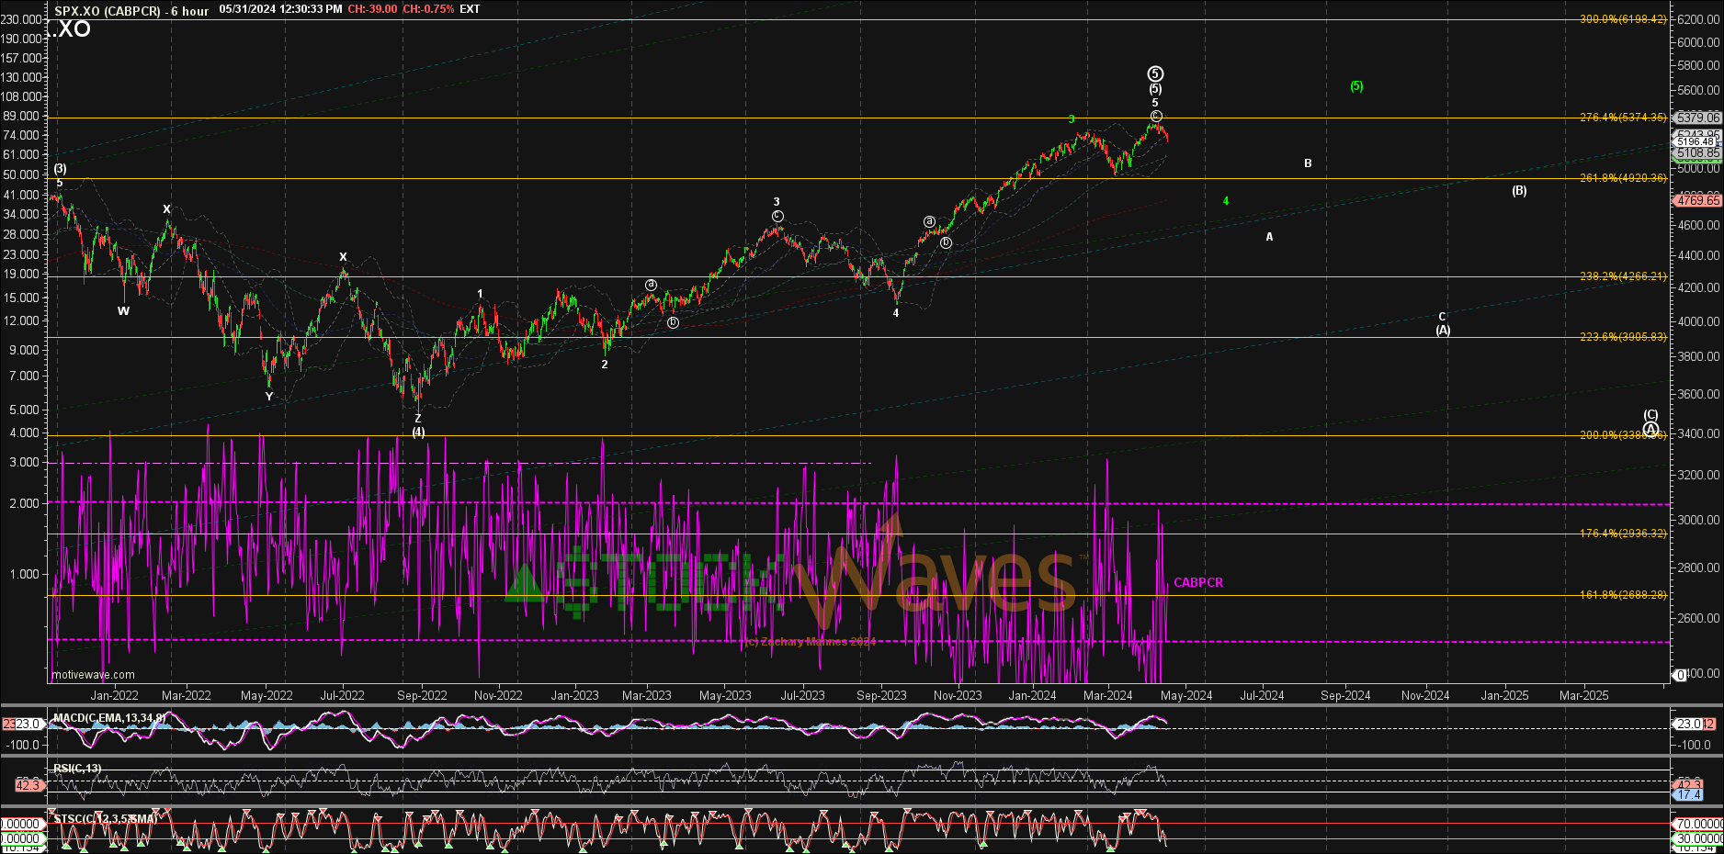Select the 276.4%(5374.35) Fibonacci level label
The width and height of the screenshot is (1724, 854).
[1622, 118]
